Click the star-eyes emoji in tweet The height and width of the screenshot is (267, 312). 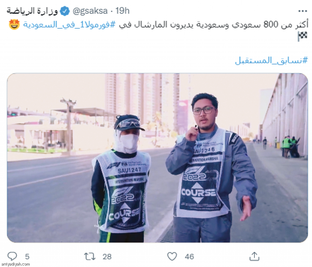14,25
